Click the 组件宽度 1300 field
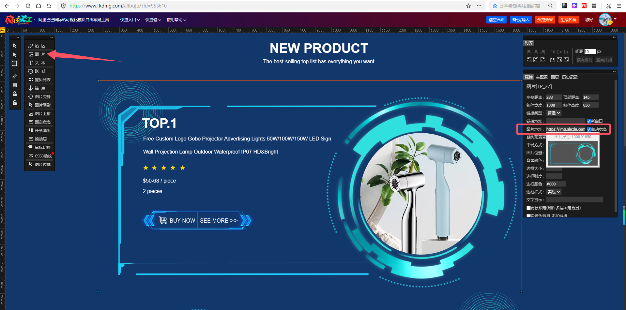 pos(554,105)
